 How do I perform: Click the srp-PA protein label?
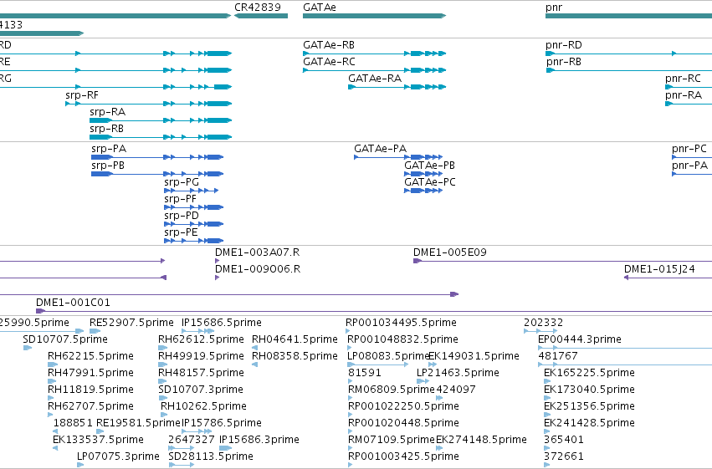pyautogui.click(x=109, y=149)
